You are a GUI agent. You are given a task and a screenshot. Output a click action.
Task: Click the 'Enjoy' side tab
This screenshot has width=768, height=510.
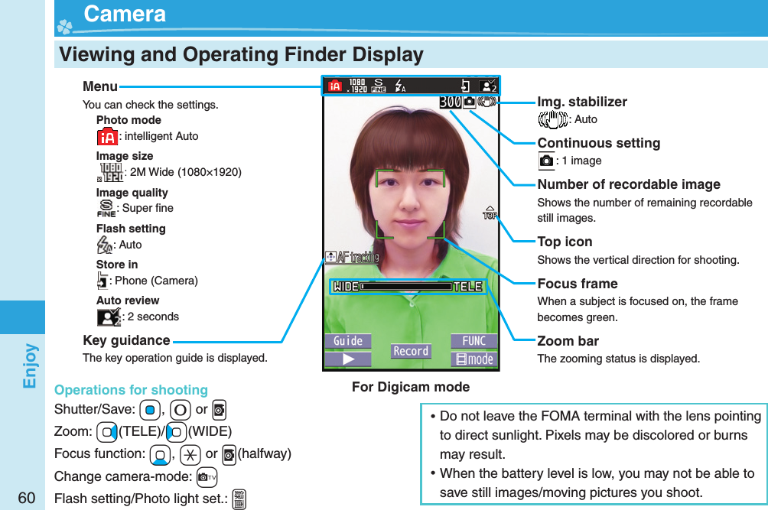point(29,365)
